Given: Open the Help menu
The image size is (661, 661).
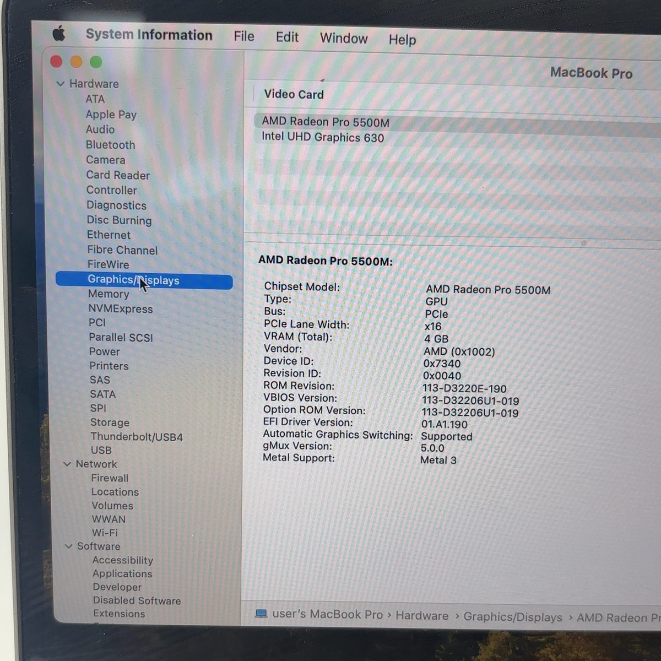Looking at the screenshot, I should (402, 40).
